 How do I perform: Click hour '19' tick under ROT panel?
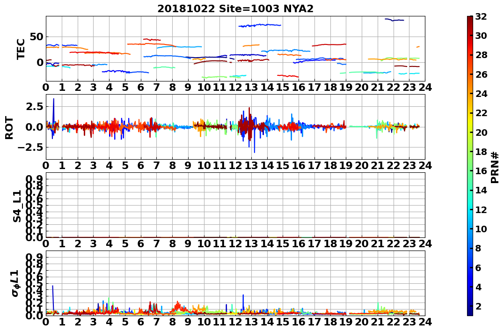coord(346,165)
